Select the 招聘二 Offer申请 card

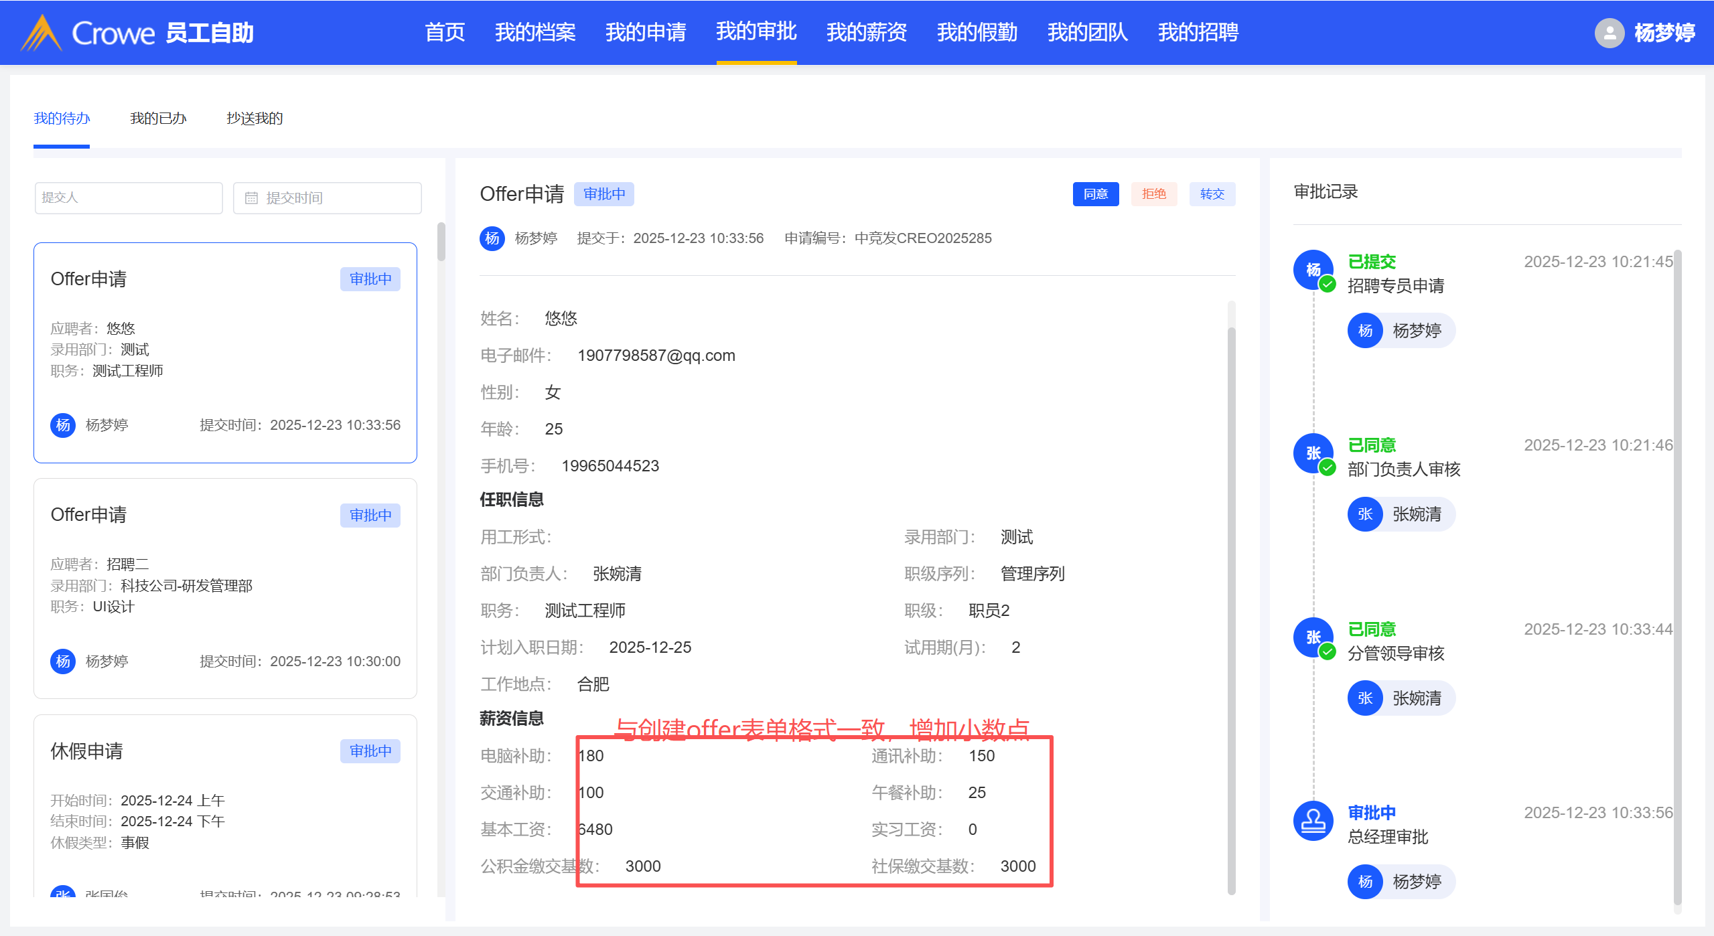tap(225, 588)
